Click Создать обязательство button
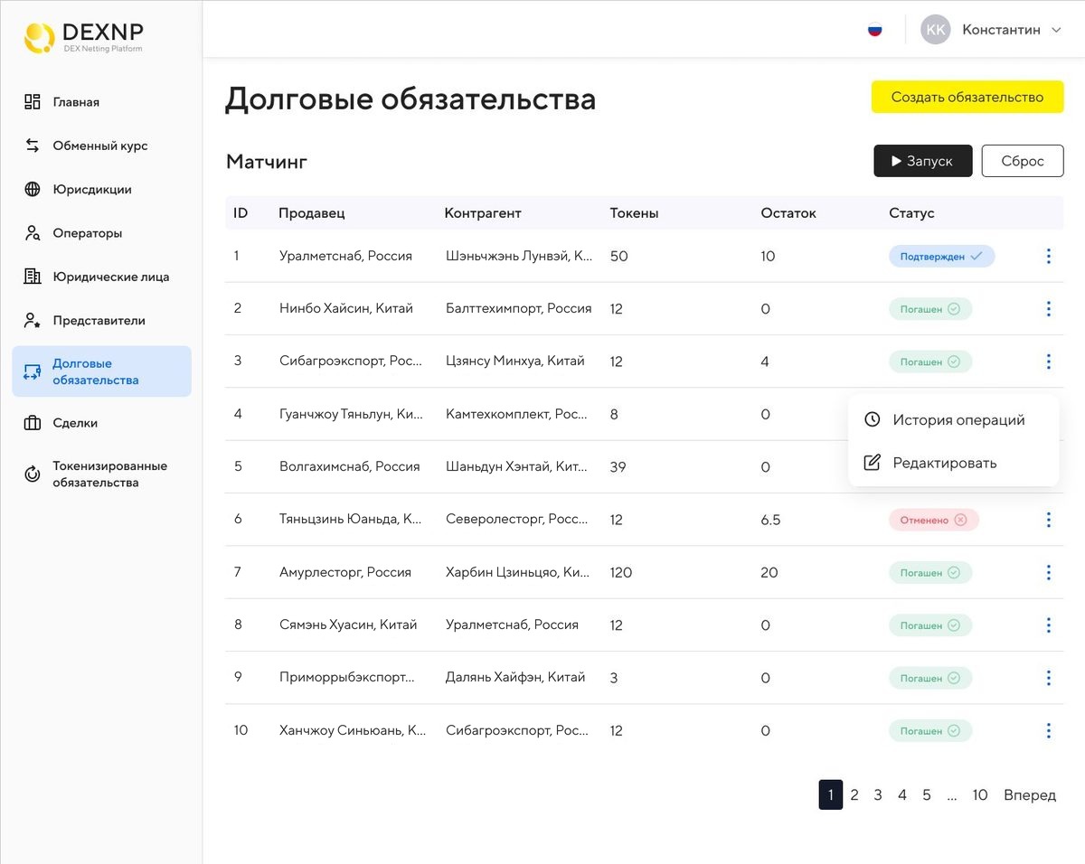Viewport: 1085px width, 864px height. click(x=967, y=97)
